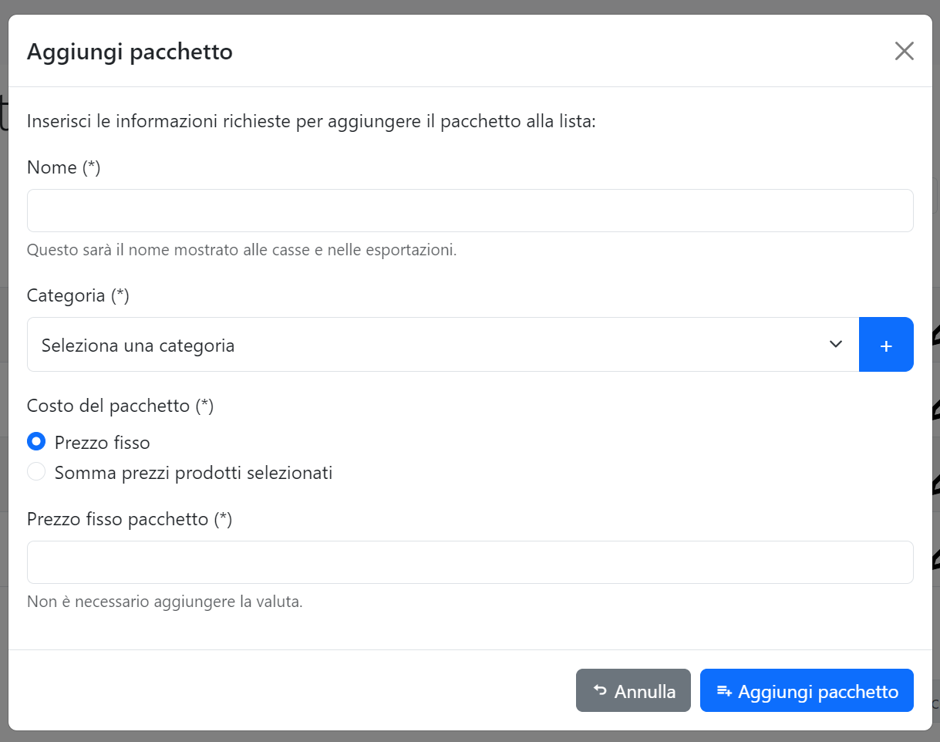Image resolution: width=940 pixels, height=742 pixels.
Task: Confirm with the blue Aggiungi pacchetto button
Action: [807, 690]
